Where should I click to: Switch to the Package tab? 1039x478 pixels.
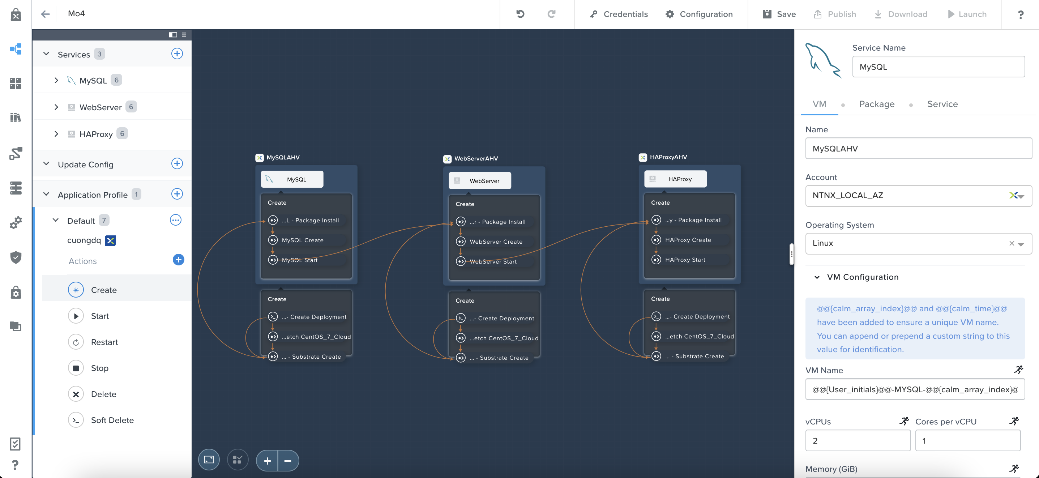click(876, 104)
